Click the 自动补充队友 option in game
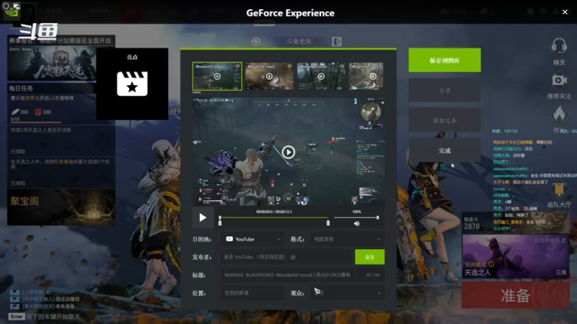 coord(550,240)
